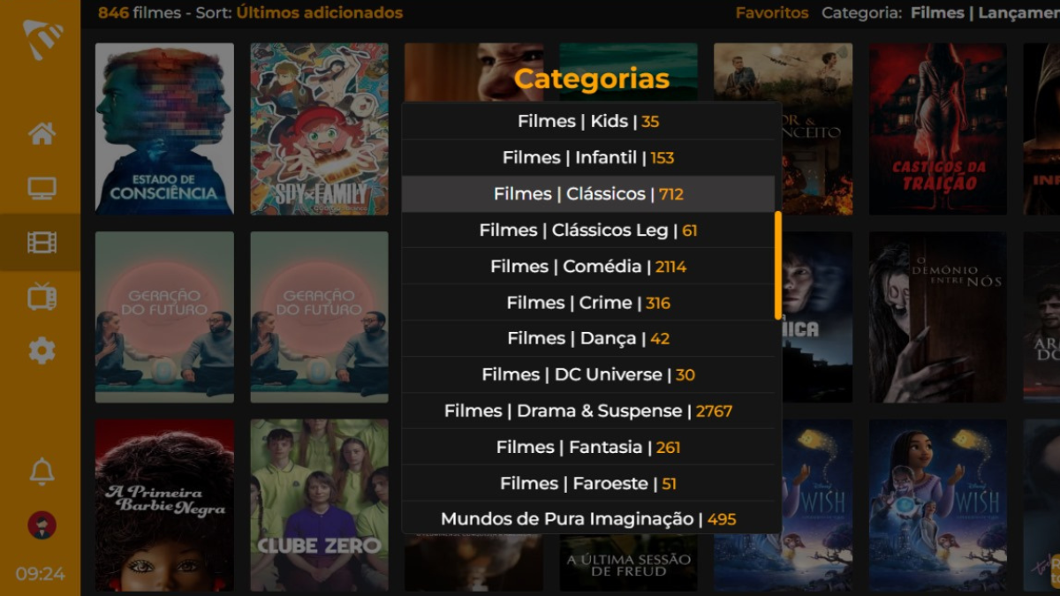The image size is (1060, 596).
Task: Open the settings gear icon
Action: click(x=42, y=351)
